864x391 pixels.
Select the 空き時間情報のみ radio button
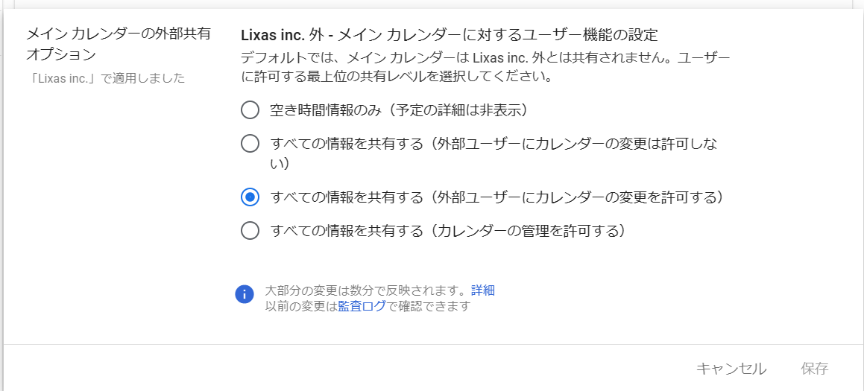click(250, 110)
